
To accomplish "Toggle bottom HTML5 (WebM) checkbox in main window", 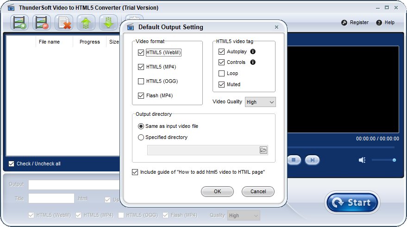I will [31, 215].
